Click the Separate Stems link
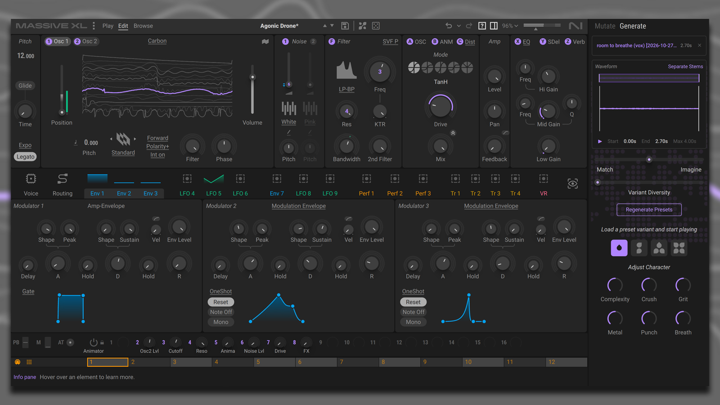 pos(685,66)
